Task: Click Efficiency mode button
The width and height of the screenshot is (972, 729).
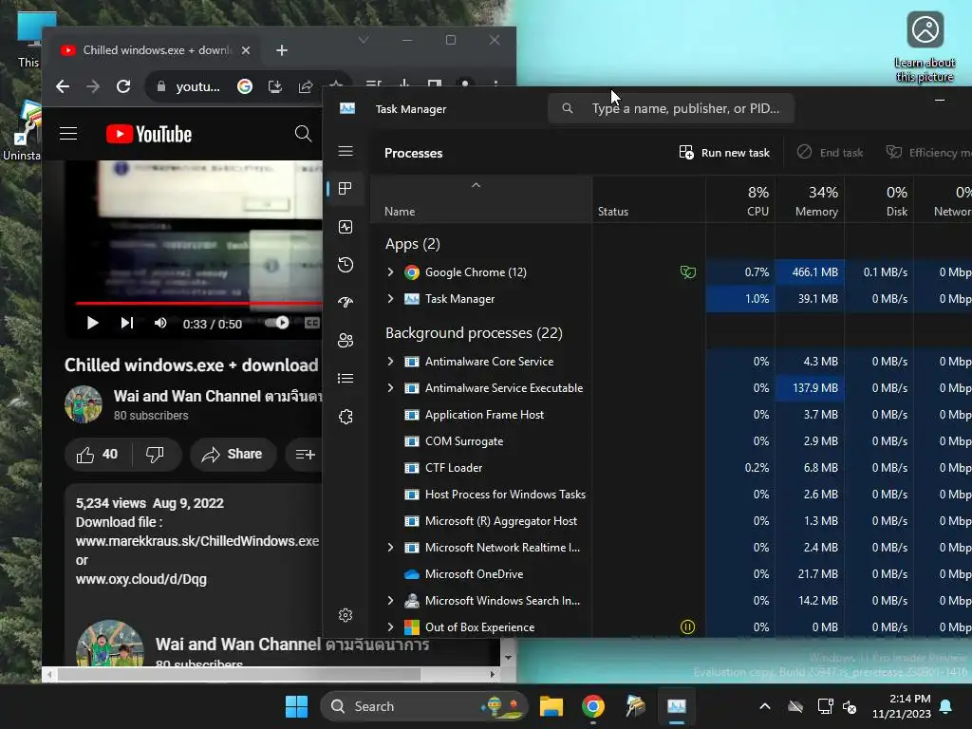Action: pos(928,153)
